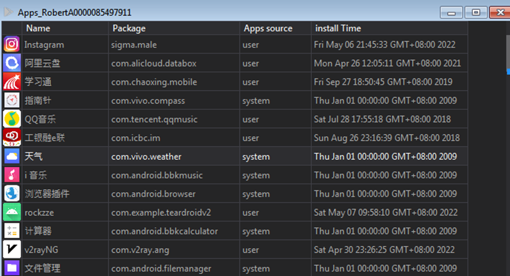The height and width of the screenshot is (276, 510).
Task: Select the i 音乐 name cell
Action: click(65, 175)
